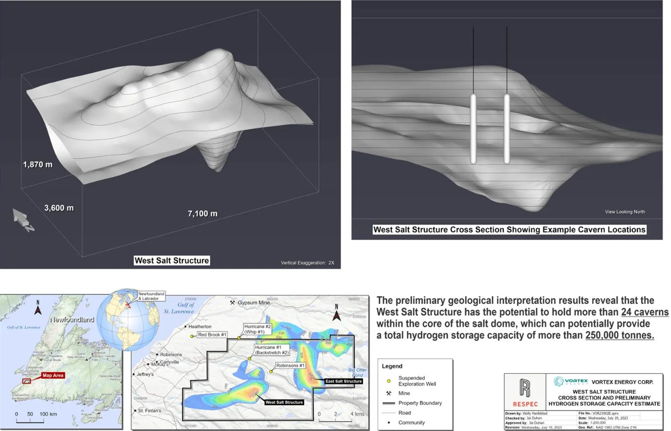
Task: Click the 3D north arrow in the model view
Action: click(22, 219)
